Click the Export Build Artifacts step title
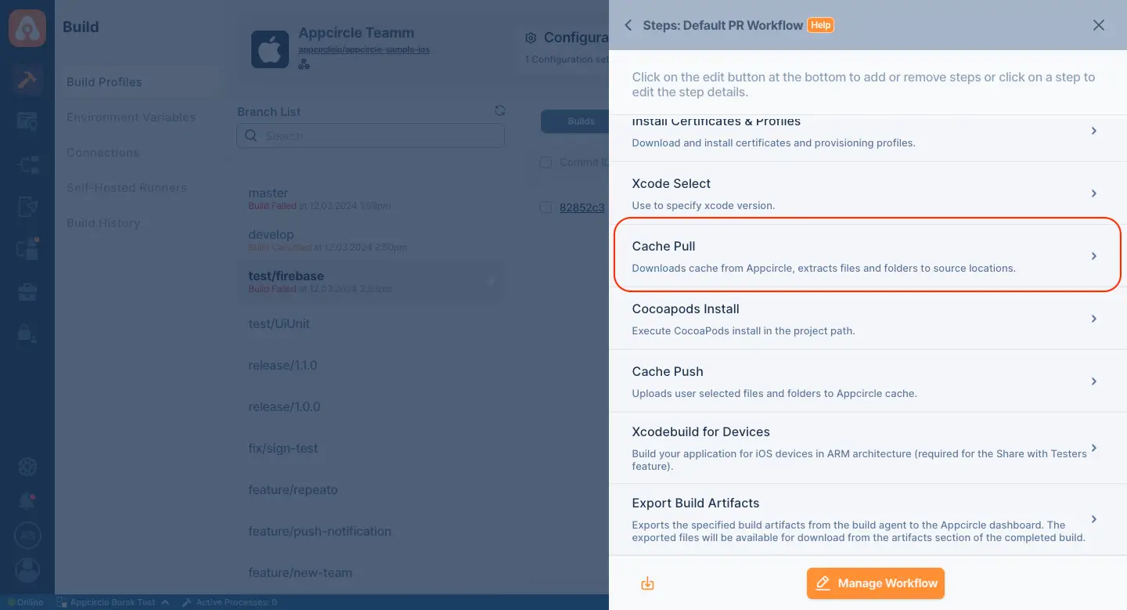The image size is (1127, 610). (x=696, y=503)
